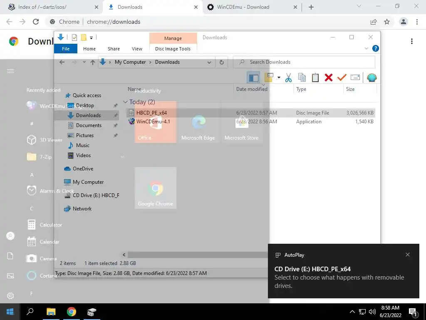Image resolution: width=426 pixels, height=320 pixels.
Task: Open a new Chrome tab with plus button
Action: click(311, 7)
